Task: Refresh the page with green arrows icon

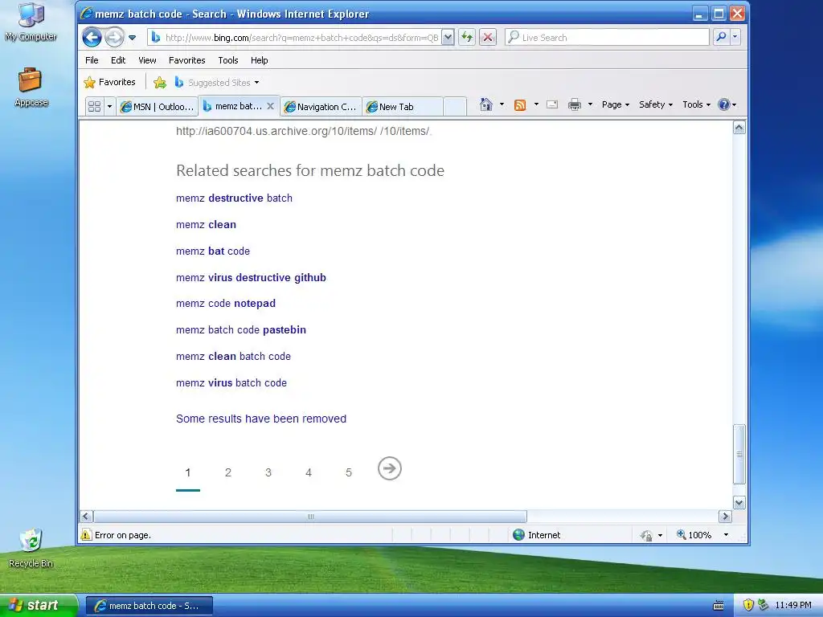Action: (467, 37)
